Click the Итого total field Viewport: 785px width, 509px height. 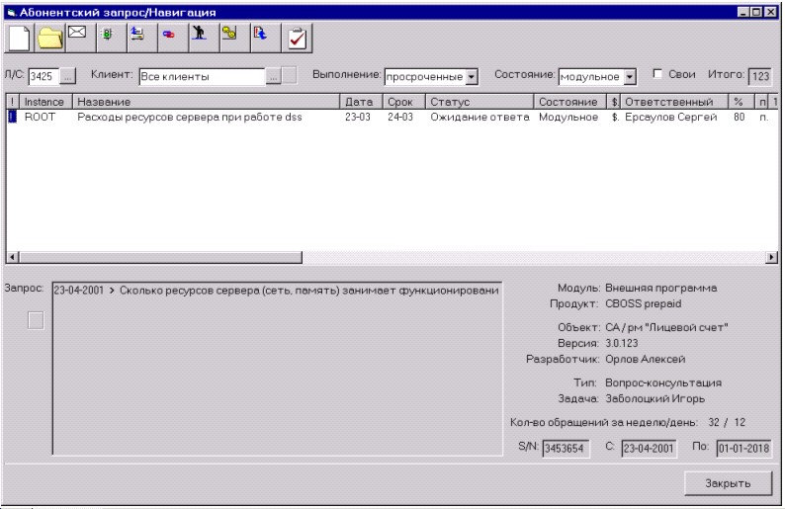coord(760,76)
